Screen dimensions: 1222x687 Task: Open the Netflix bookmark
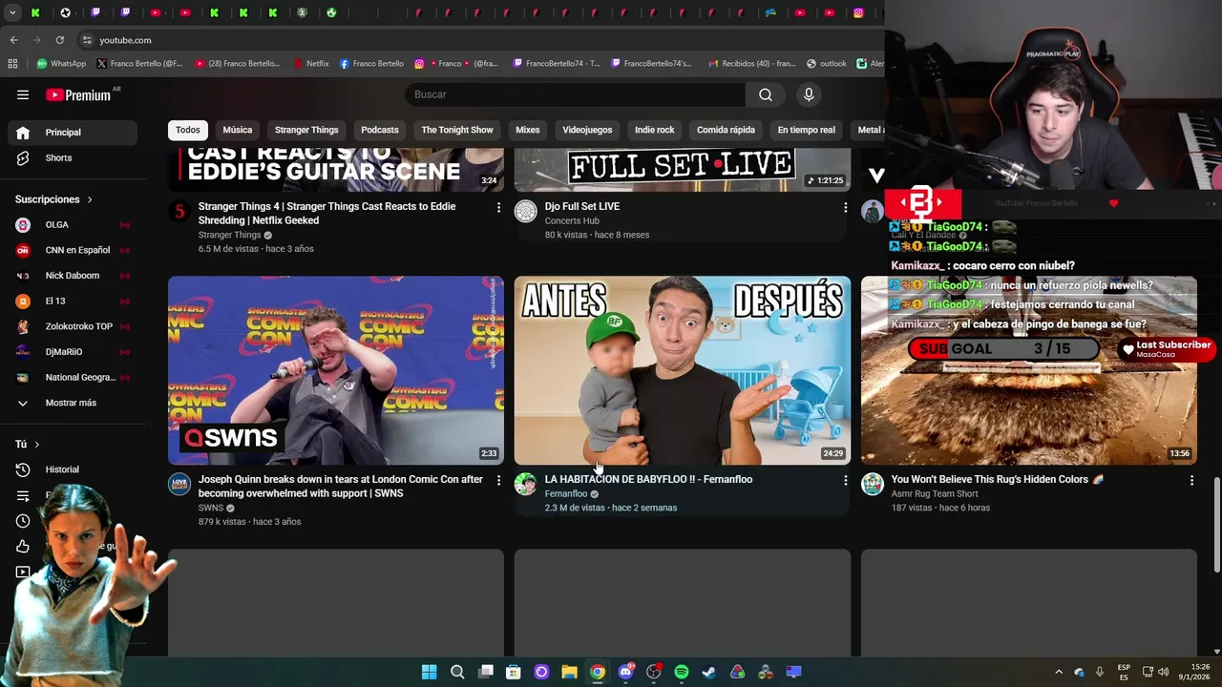tap(310, 64)
